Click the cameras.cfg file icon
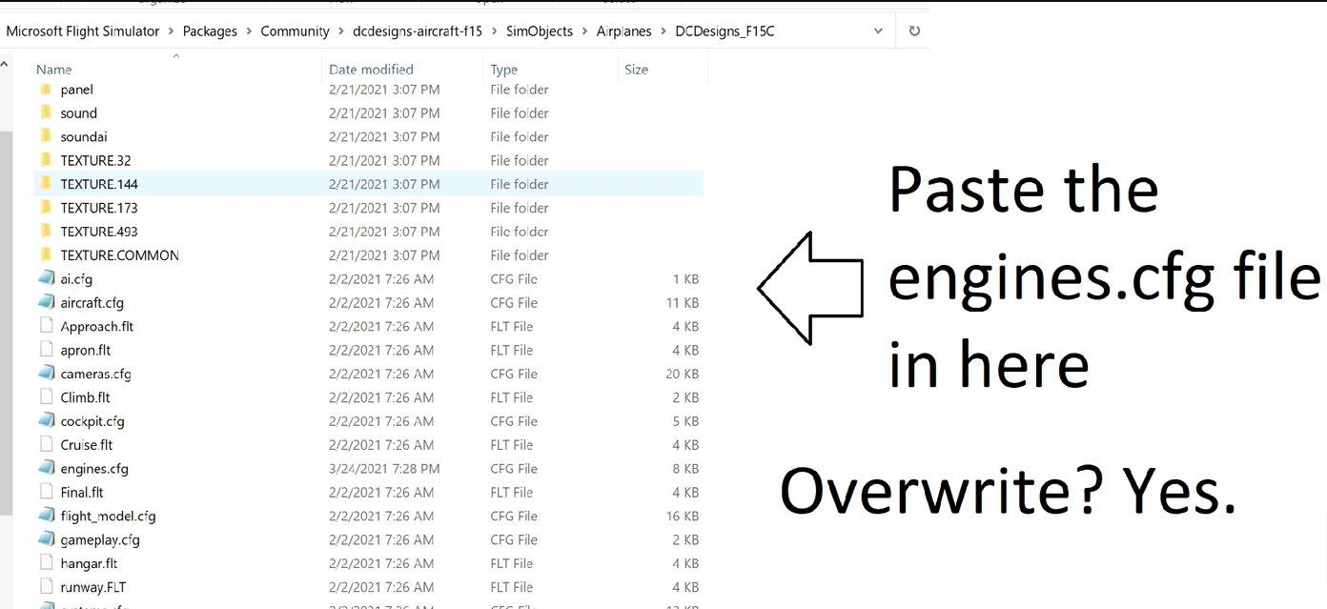 point(46,374)
